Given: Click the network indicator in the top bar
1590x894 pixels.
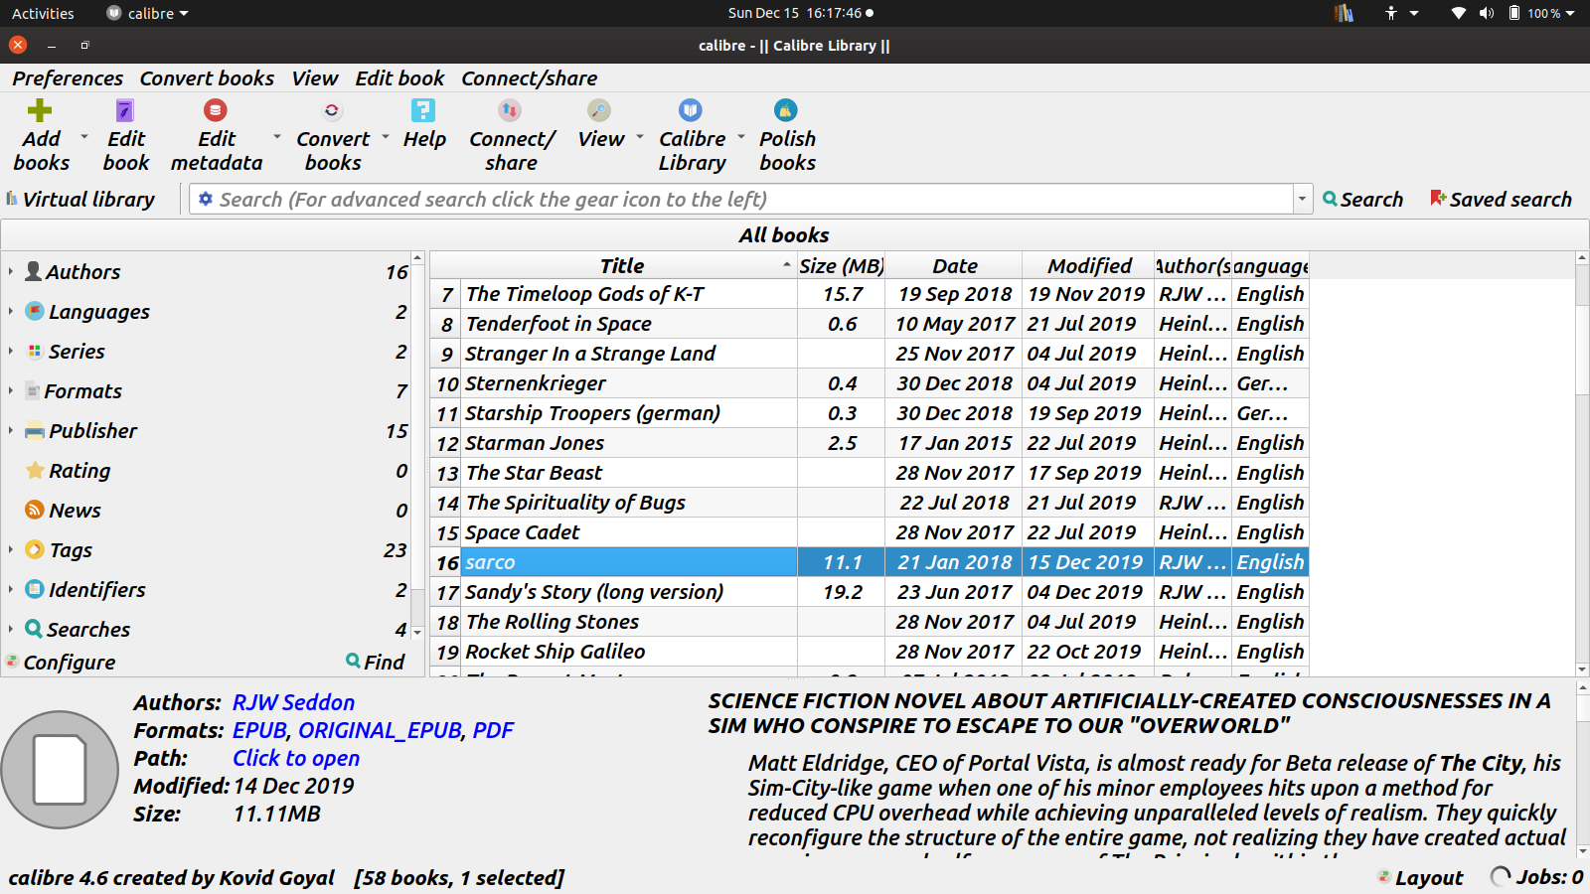Looking at the screenshot, I should tap(1458, 13).
